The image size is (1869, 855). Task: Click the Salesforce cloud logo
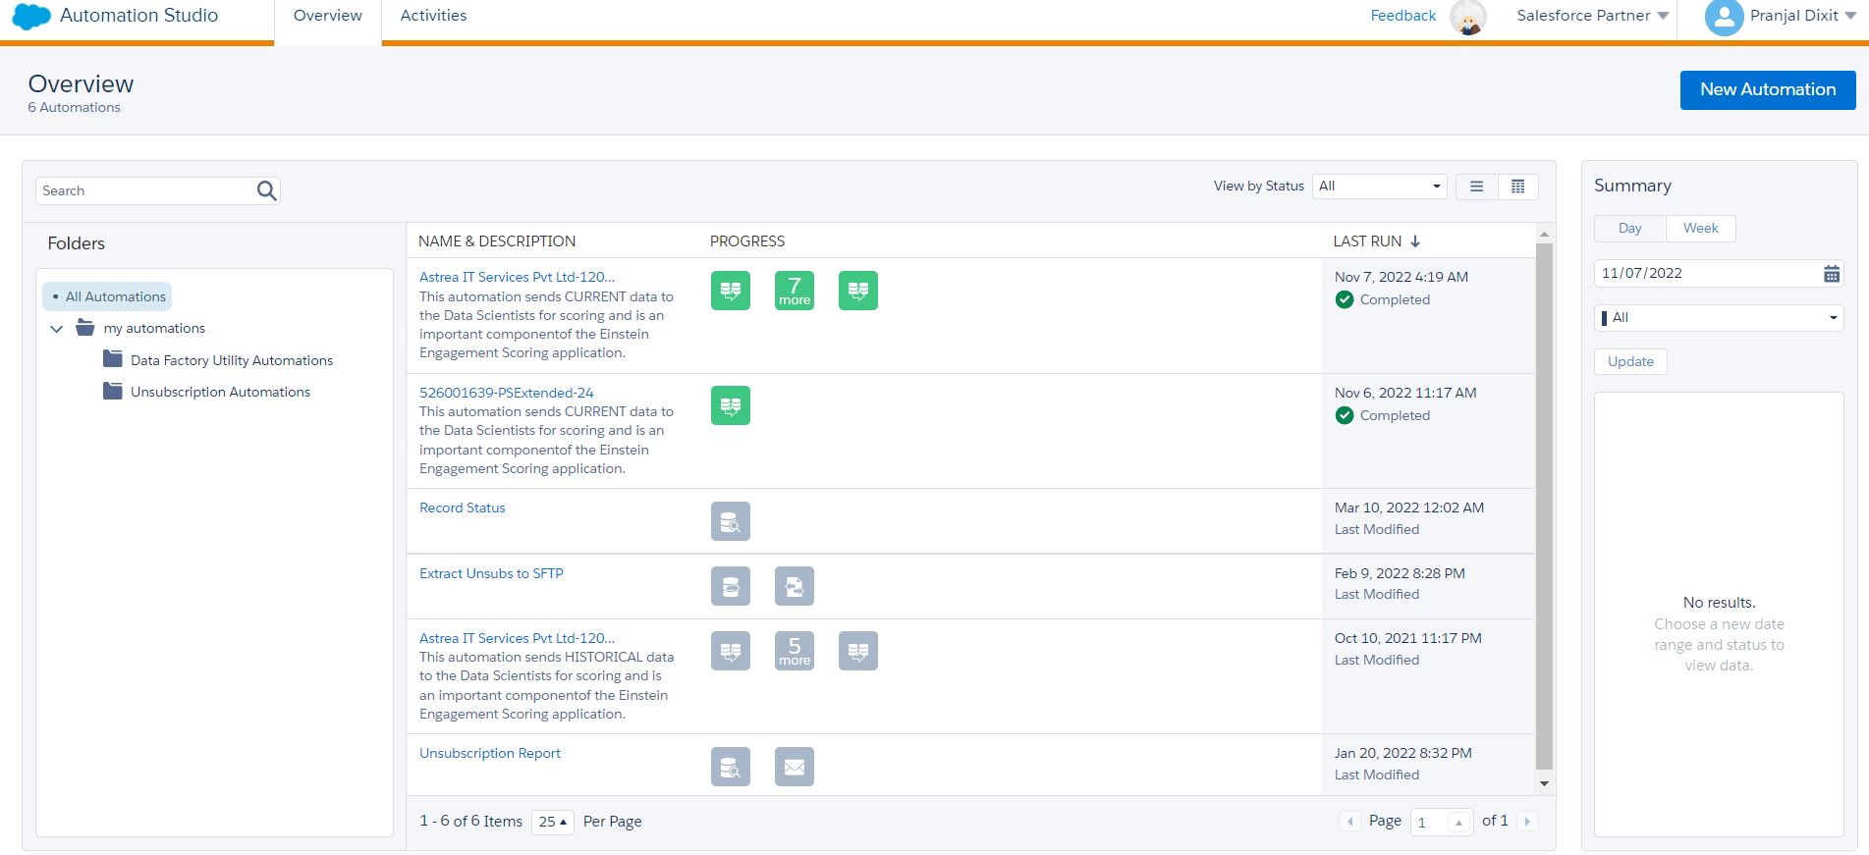[x=31, y=17]
